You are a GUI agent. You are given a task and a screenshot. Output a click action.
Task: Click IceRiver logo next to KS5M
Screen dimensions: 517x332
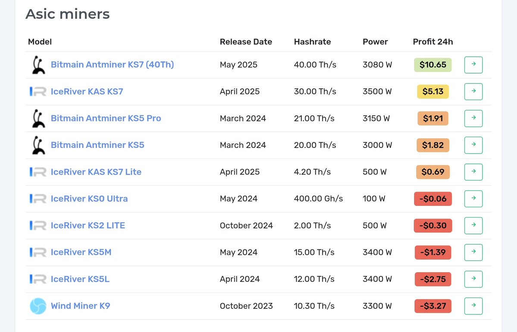(38, 252)
